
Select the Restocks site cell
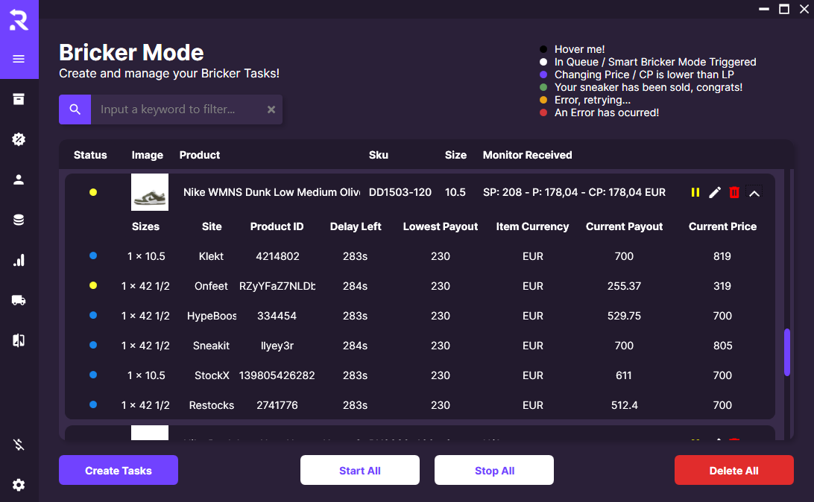tap(211, 405)
